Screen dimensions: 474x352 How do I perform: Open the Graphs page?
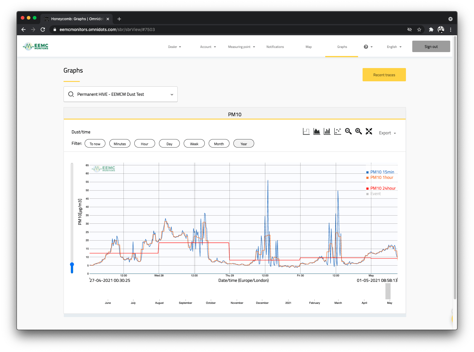342,47
